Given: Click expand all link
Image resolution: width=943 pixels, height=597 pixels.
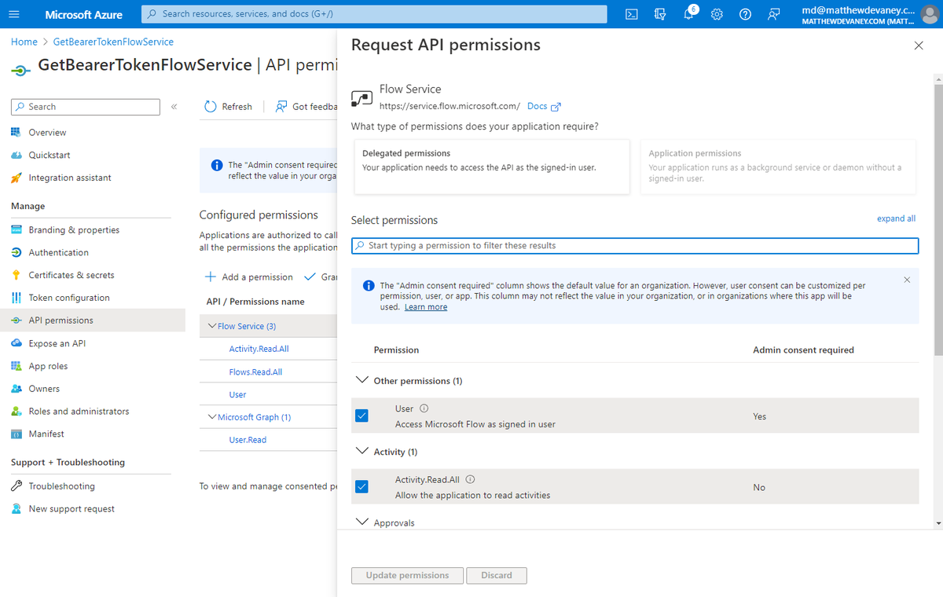Looking at the screenshot, I should [896, 218].
